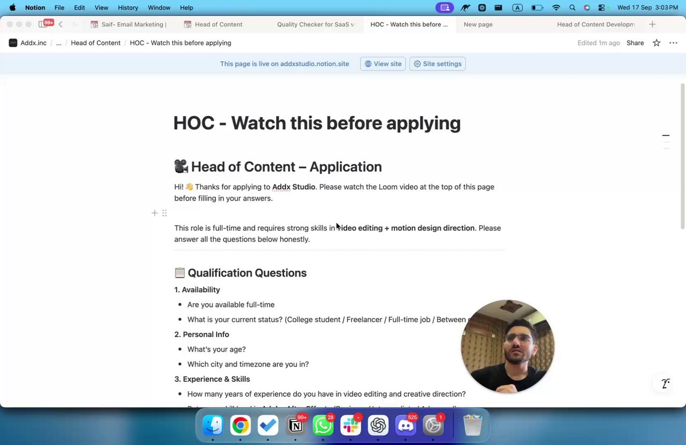
Task: Click the Qualification Questions heading
Action: (247, 273)
